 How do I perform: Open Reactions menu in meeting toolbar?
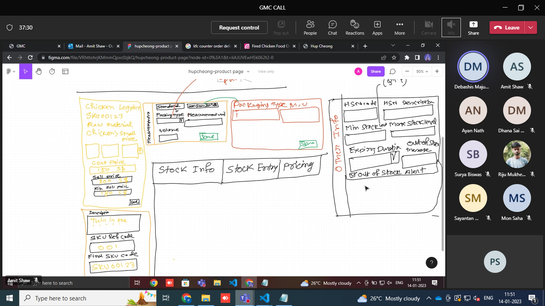point(355,27)
